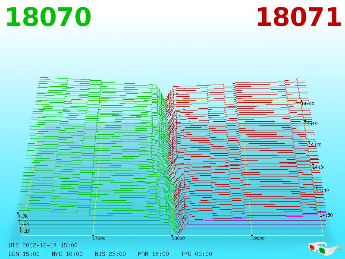The height and width of the screenshot is (259, 345).
Task: Click the NYC 10:00 clock text
Action: coord(67,254)
